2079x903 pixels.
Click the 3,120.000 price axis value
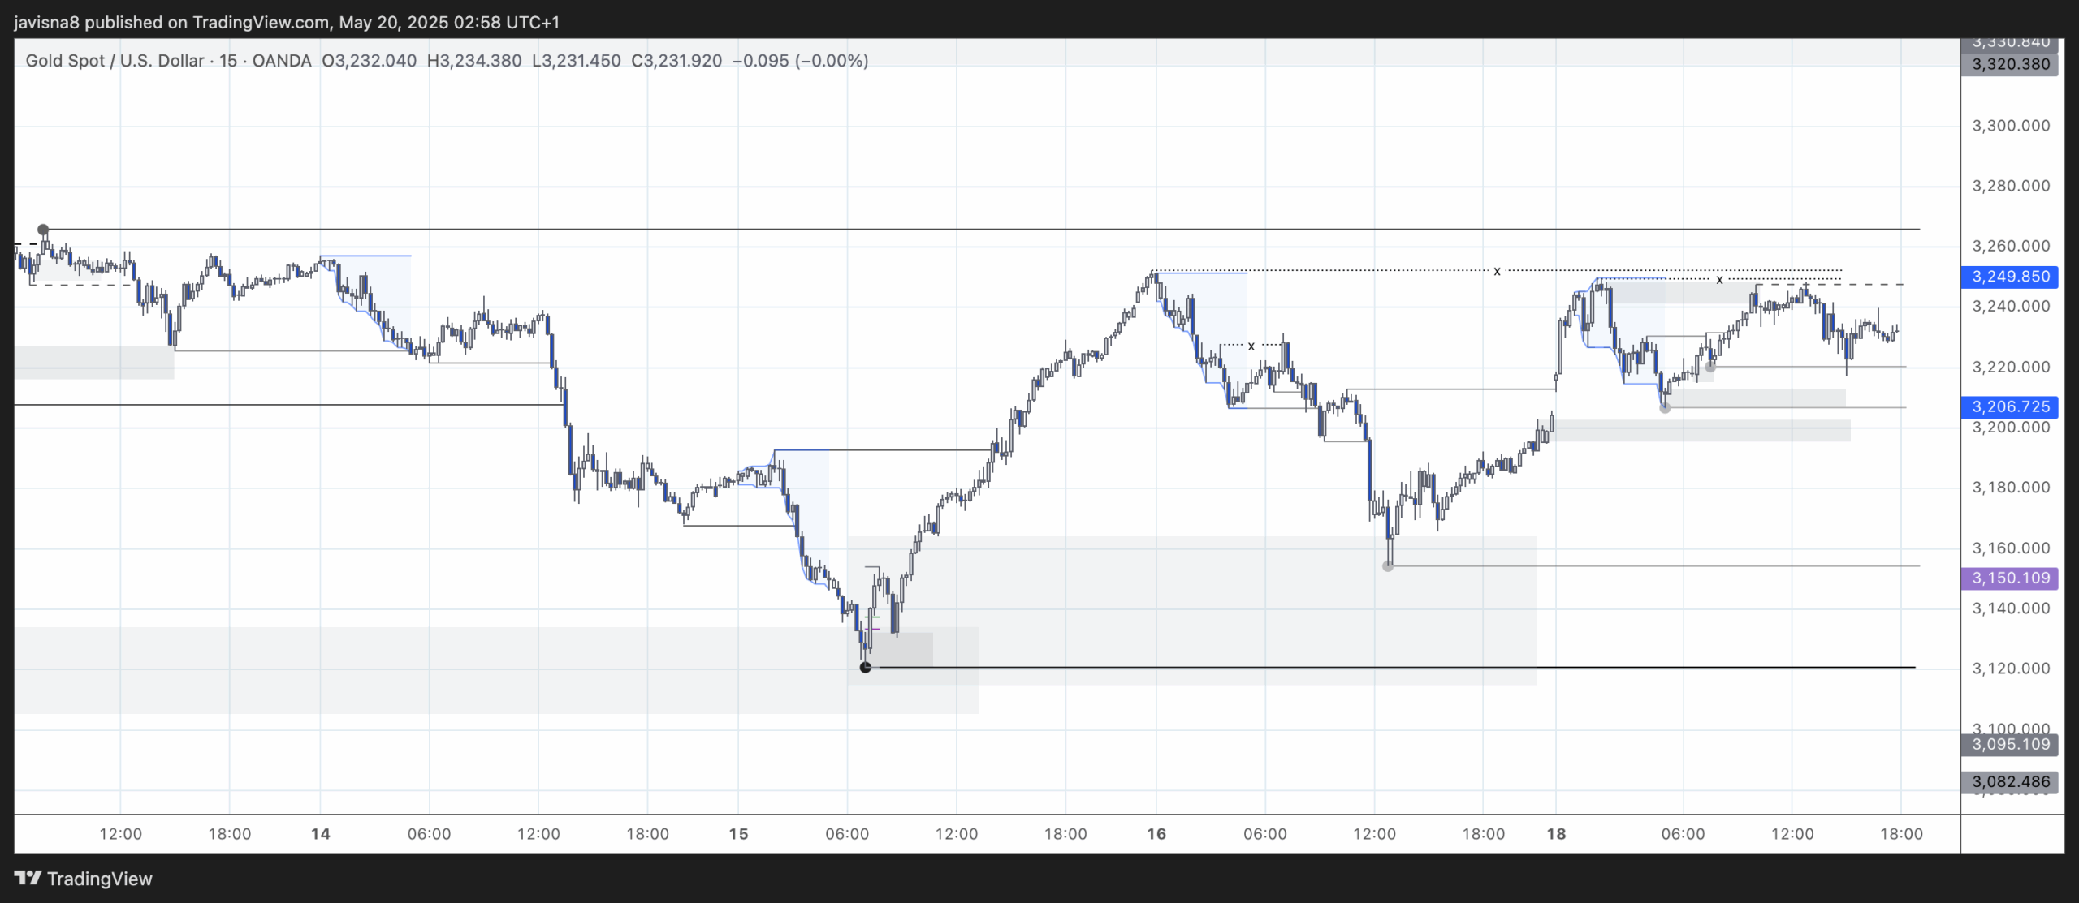[x=2011, y=669]
